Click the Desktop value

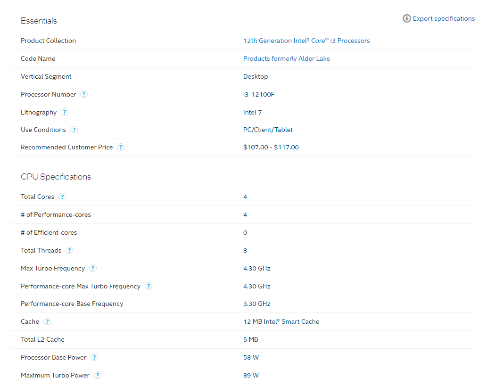click(256, 77)
